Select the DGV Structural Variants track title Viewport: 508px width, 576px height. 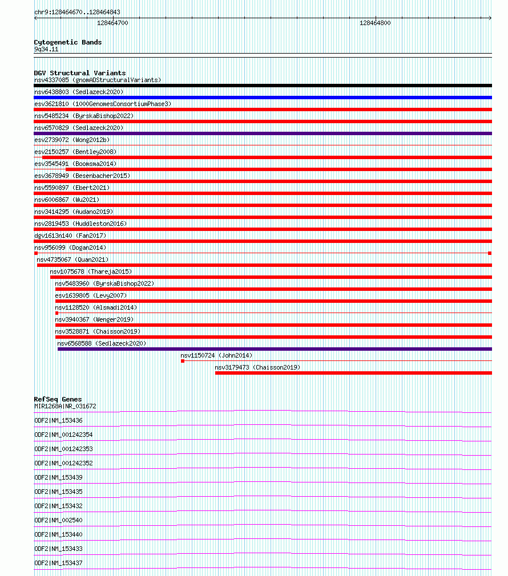point(80,73)
